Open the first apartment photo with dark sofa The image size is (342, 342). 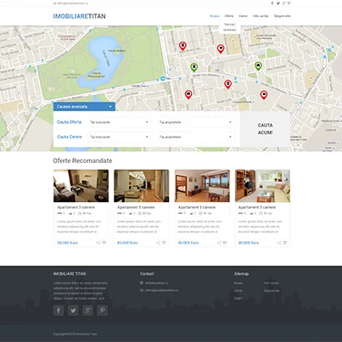coord(81,186)
